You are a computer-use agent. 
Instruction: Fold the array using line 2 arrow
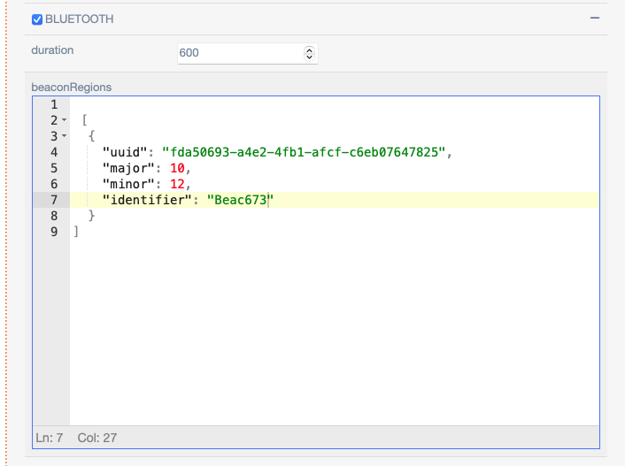[x=65, y=120]
